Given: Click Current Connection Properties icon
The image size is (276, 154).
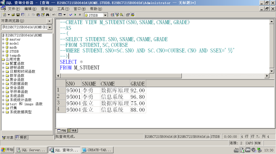Looking at the screenshot, I should point(128,15).
